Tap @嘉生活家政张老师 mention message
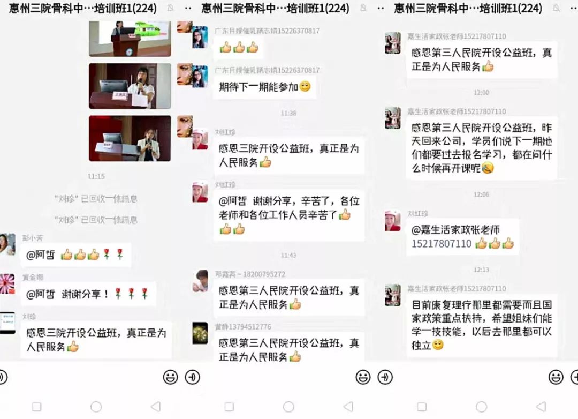578x419 pixels. pyautogui.click(x=462, y=237)
